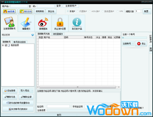Open the 注册微博帐号 register account icon

(9, 23)
